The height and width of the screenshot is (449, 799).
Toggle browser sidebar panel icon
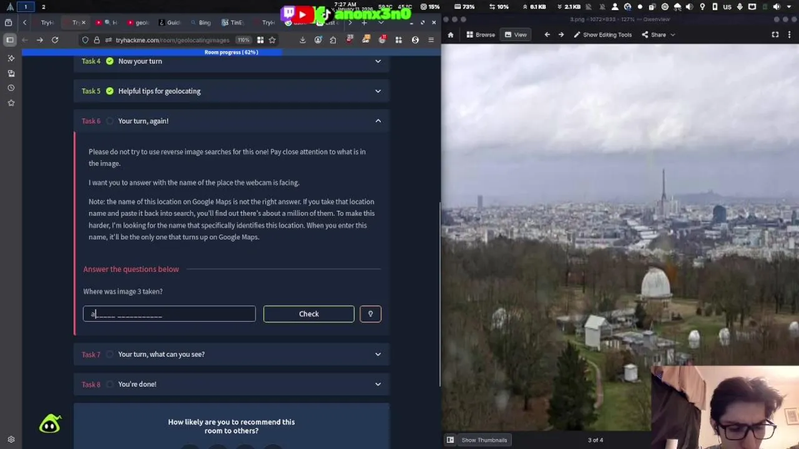tap(9, 40)
